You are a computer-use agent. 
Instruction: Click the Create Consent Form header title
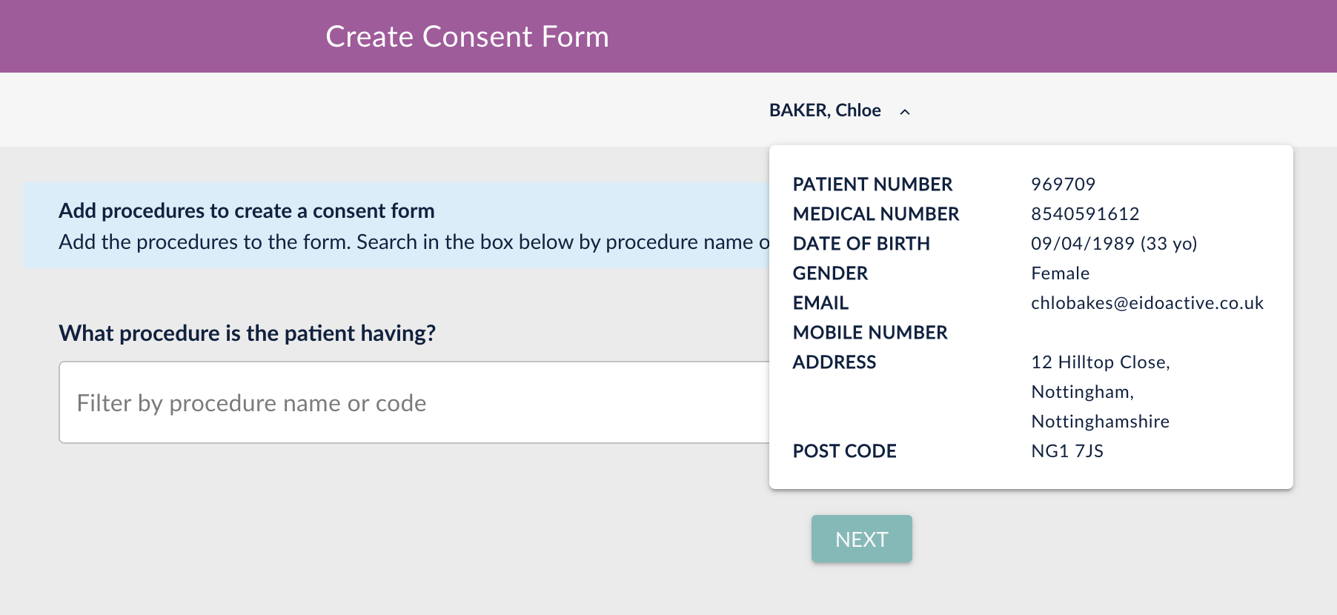(467, 37)
